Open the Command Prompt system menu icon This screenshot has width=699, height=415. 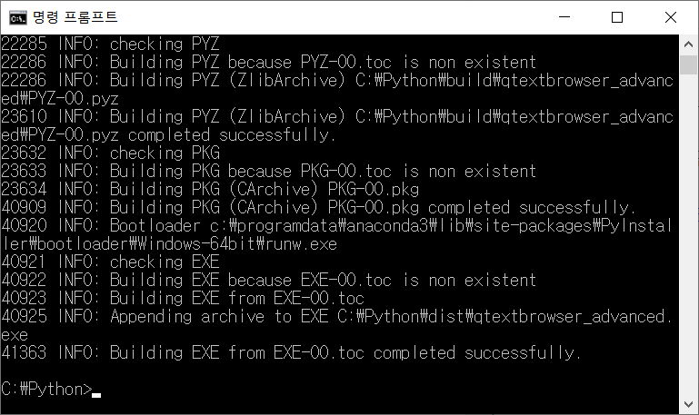[x=18, y=18]
